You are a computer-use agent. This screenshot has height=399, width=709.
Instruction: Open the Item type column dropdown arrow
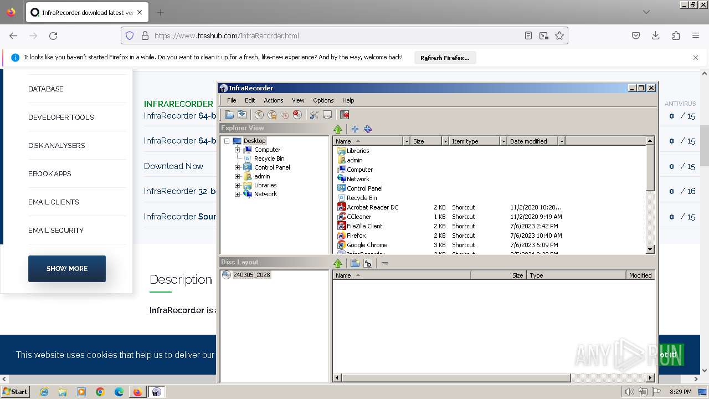504,141
